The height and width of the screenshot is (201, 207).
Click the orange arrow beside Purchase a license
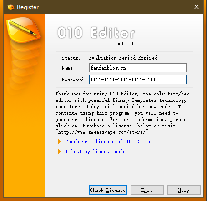pyautogui.click(x=59, y=142)
